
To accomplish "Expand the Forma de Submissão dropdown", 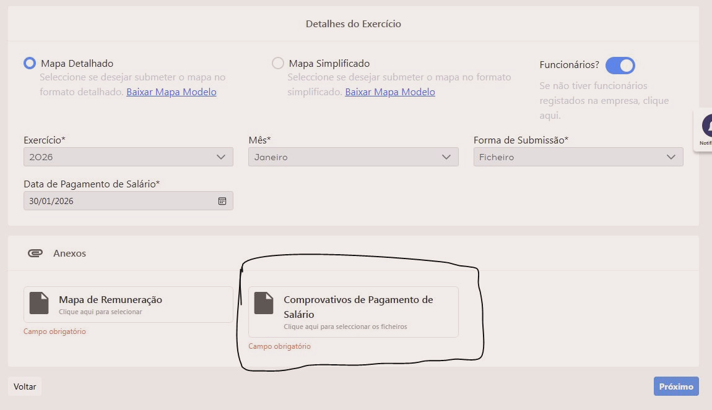I will [578, 157].
